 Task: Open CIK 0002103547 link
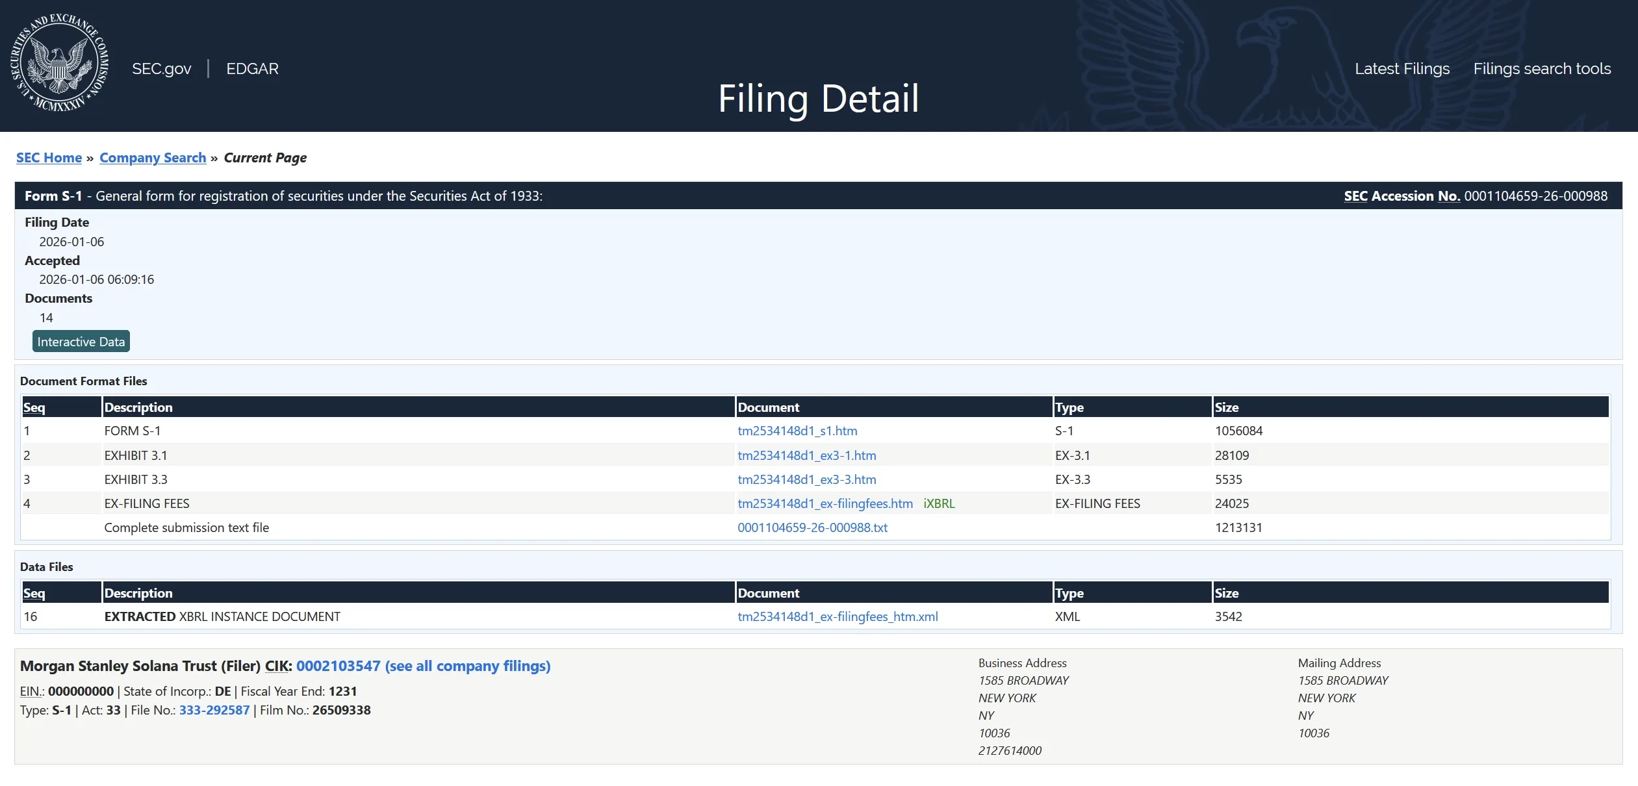(x=338, y=666)
